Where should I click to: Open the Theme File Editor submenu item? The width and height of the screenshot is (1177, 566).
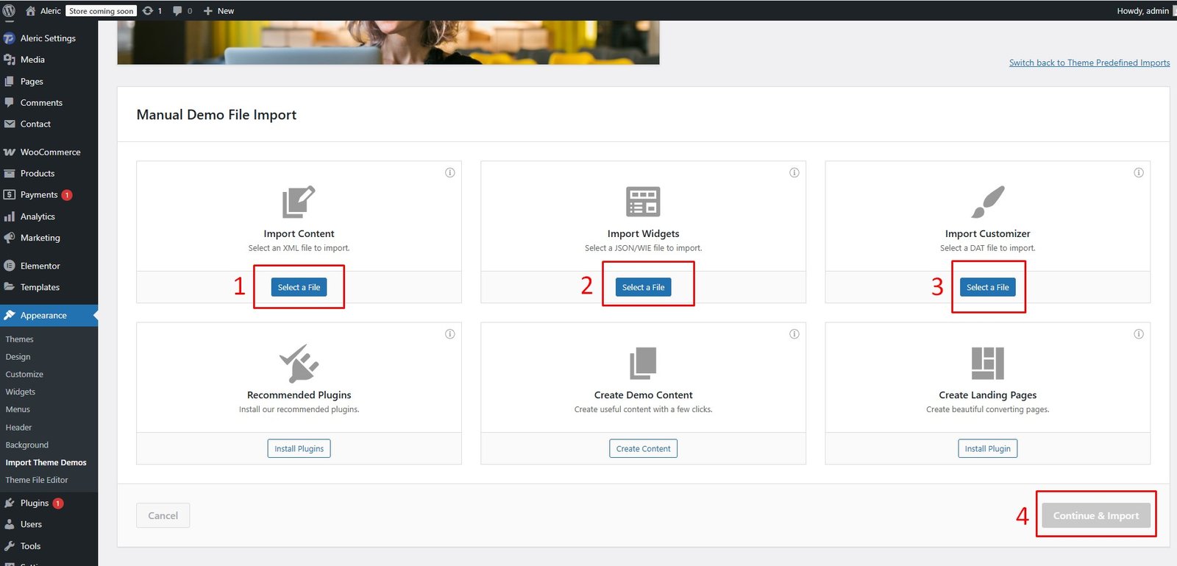click(x=37, y=480)
